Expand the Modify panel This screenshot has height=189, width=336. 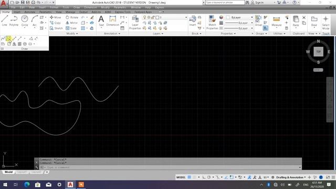tap(72, 34)
